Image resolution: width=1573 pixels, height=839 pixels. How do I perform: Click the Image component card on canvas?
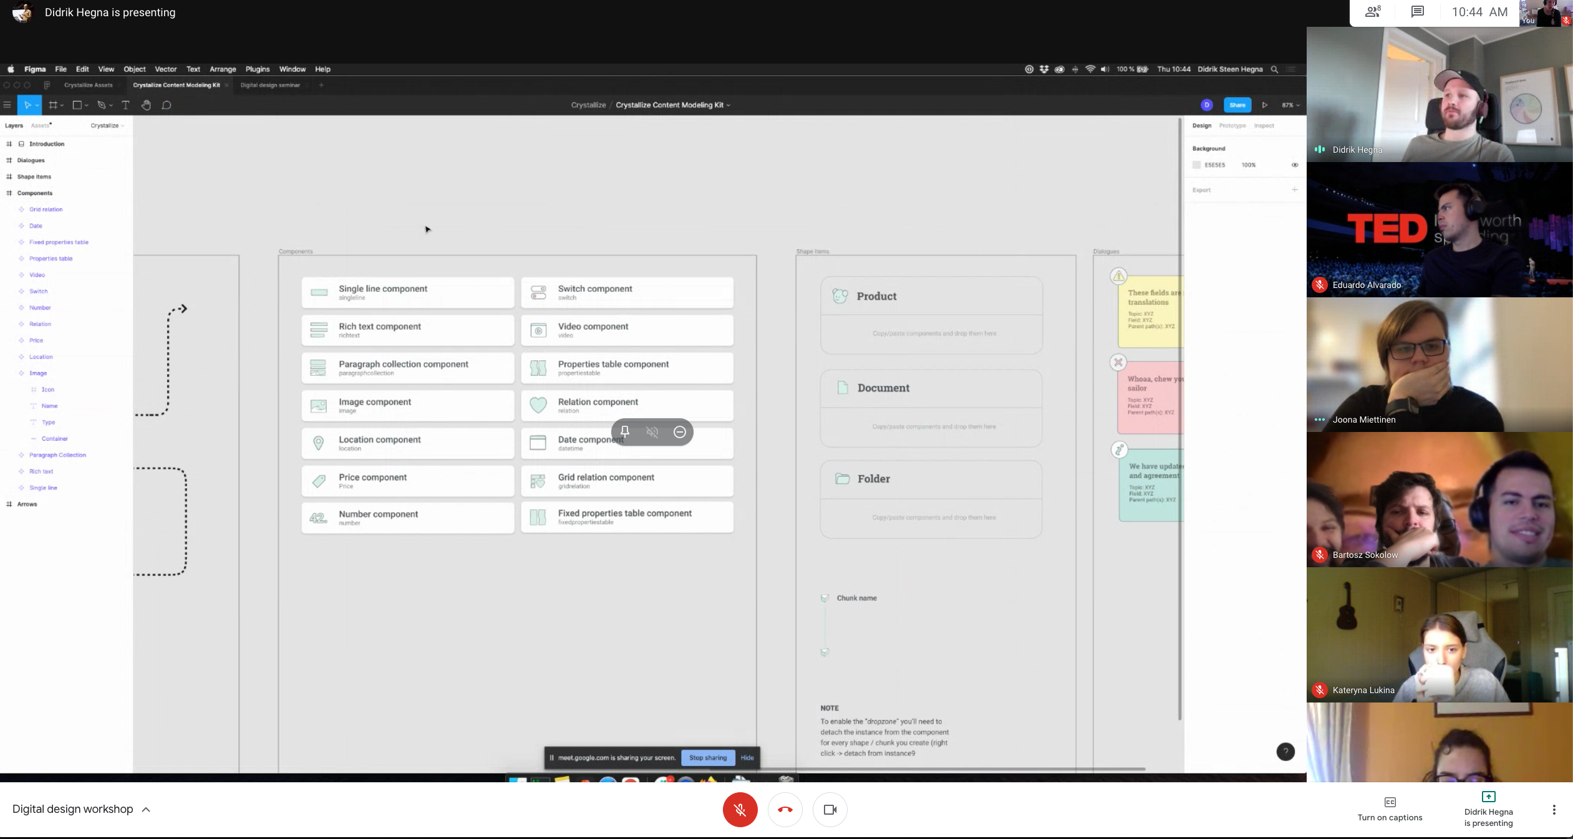[x=407, y=405]
